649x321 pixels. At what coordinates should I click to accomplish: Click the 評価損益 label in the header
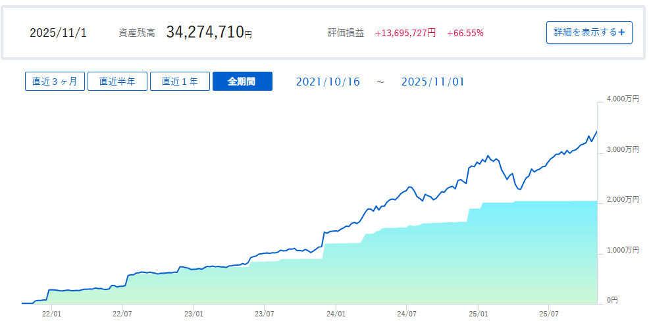pyautogui.click(x=346, y=33)
